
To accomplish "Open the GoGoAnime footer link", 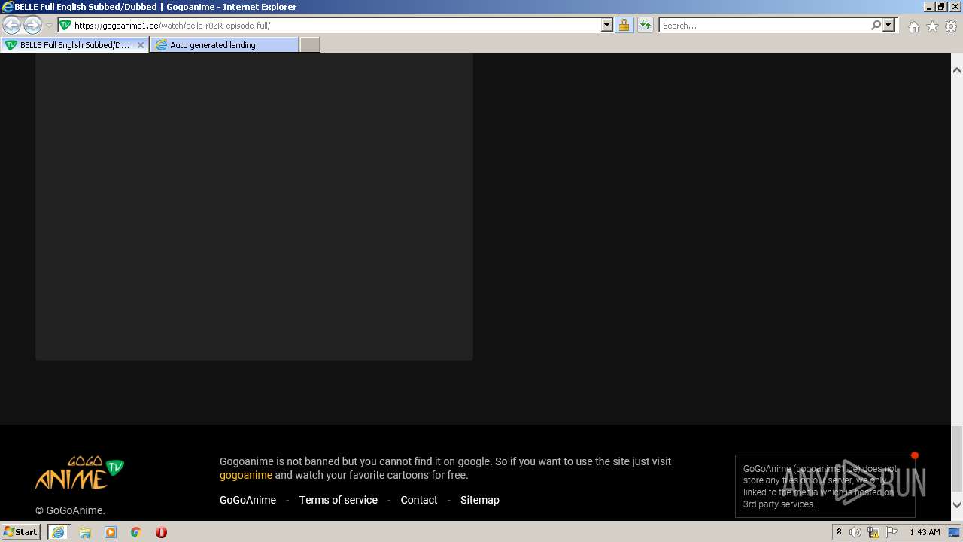I will click(248, 500).
